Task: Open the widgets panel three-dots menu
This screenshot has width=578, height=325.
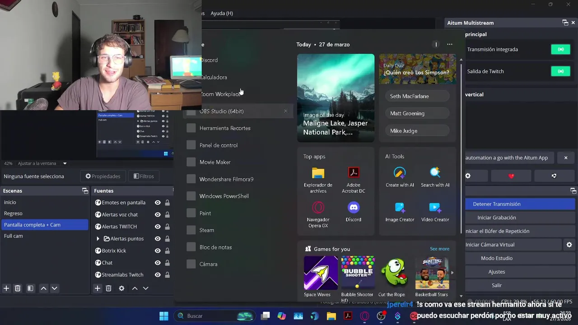Action: click(449, 44)
